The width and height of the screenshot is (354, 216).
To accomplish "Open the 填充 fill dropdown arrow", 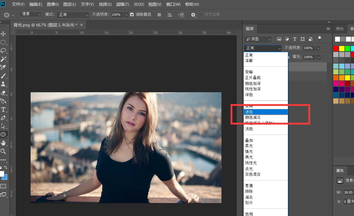I will coord(318,57).
